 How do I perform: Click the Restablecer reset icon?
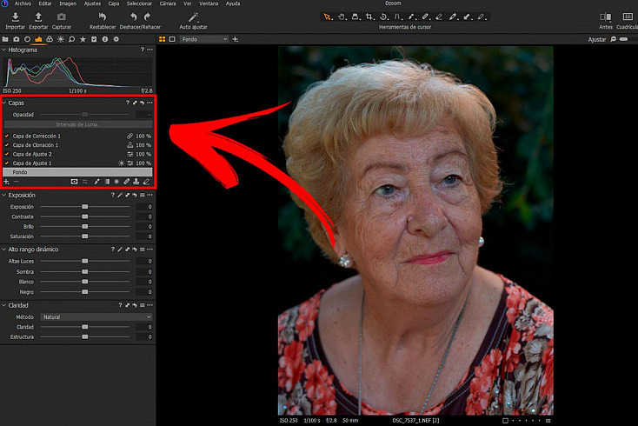(x=103, y=17)
